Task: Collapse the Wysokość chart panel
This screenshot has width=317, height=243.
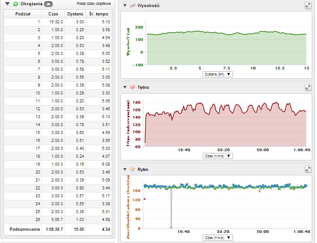Action: [x=125, y=5]
